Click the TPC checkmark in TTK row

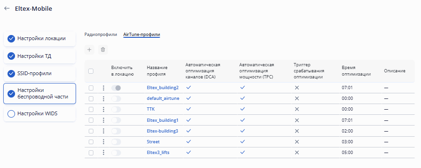[x=243, y=109]
